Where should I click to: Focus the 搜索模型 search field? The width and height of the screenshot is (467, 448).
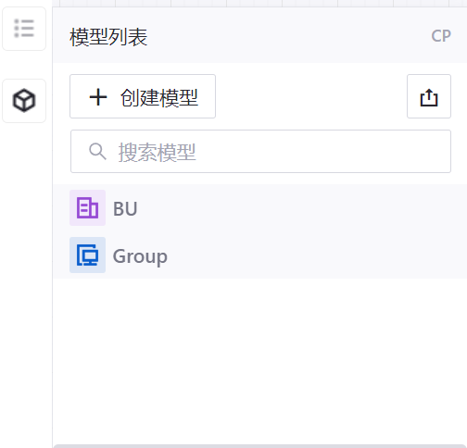(260, 152)
